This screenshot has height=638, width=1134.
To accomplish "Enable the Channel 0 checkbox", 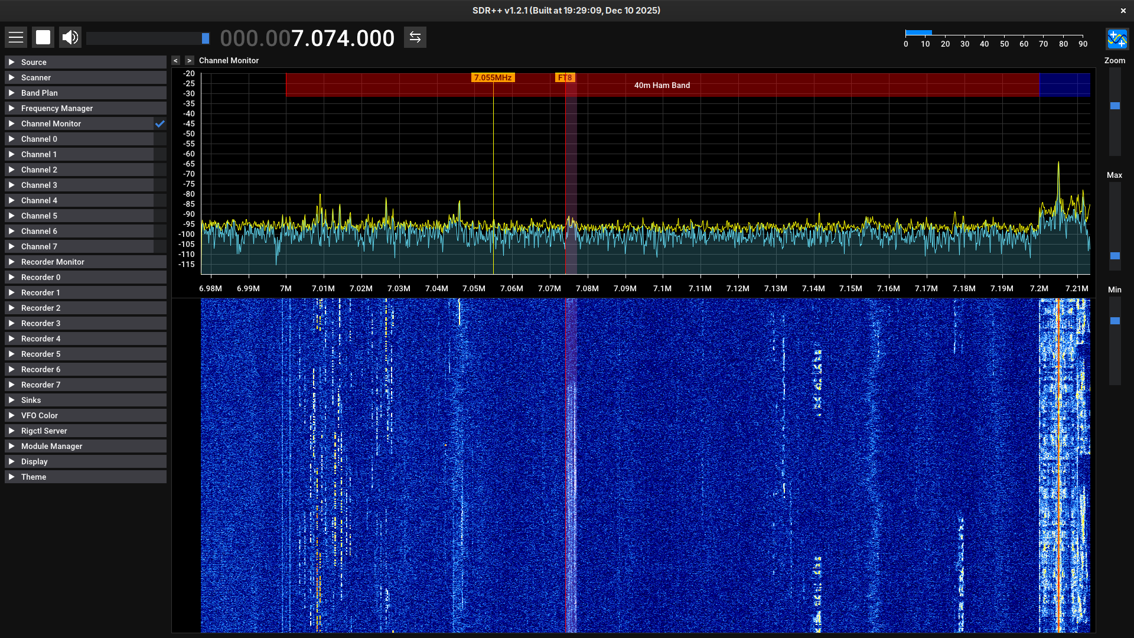I will tap(160, 139).
